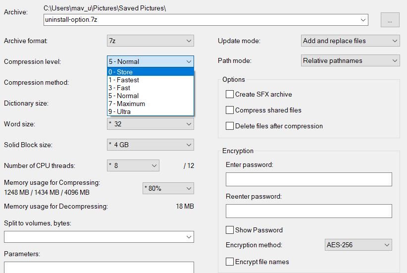Expand the archive name history dropdown arrow
This screenshot has height=273, width=407.
point(363,20)
